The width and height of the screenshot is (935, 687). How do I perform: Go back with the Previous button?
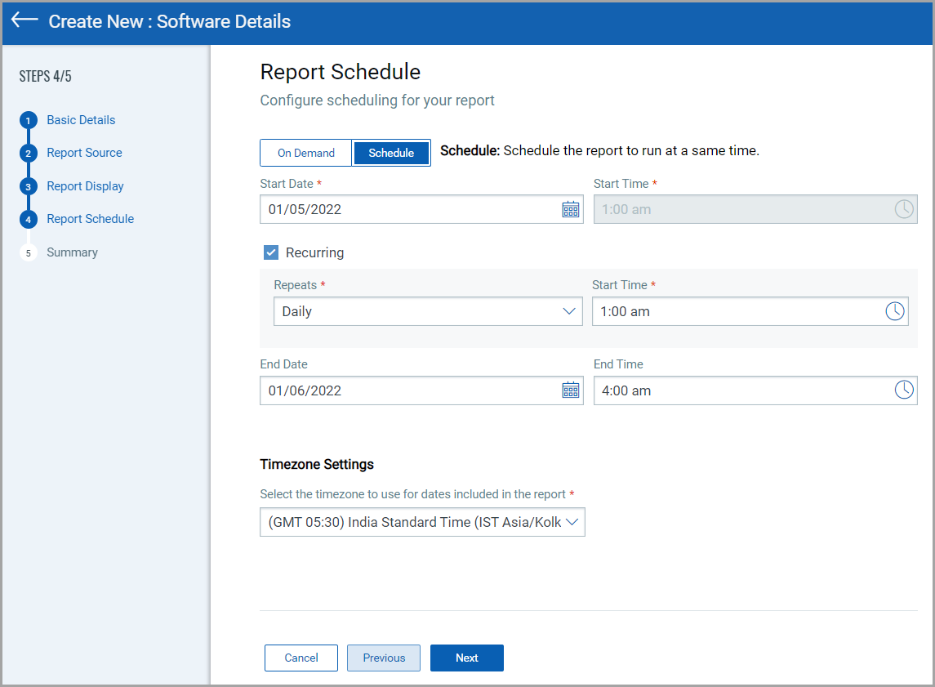pos(384,658)
